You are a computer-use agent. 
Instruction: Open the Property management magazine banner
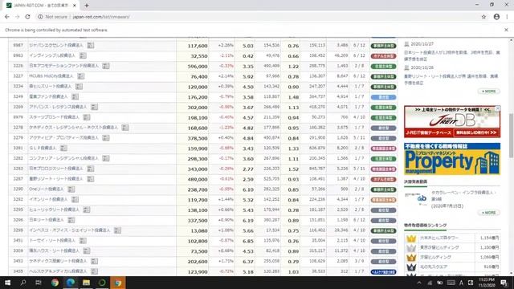pyautogui.click(x=452, y=159)
